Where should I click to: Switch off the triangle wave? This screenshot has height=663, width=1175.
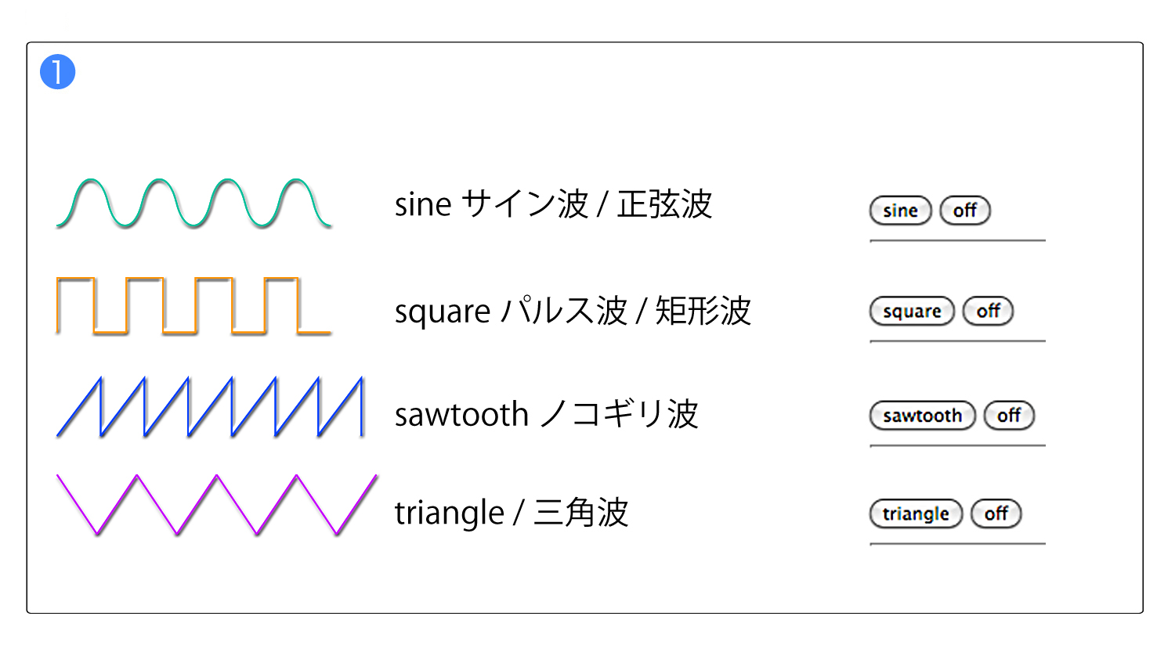[996, 513]
